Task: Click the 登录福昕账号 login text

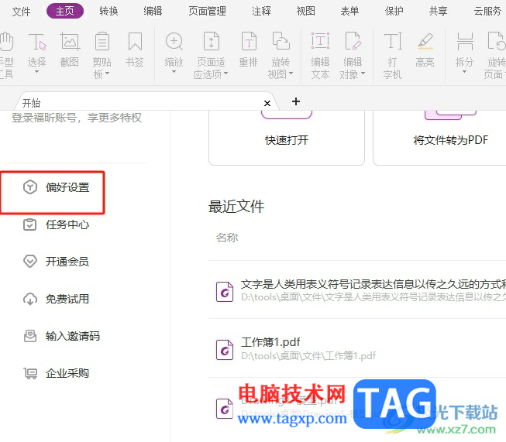Action: tap(77, 118)
